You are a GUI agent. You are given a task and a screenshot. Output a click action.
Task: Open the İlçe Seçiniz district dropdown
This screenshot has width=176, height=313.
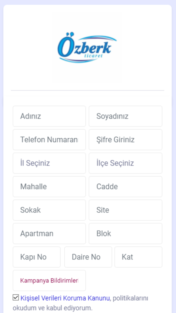pyautogui.click(x=125, y=163)
